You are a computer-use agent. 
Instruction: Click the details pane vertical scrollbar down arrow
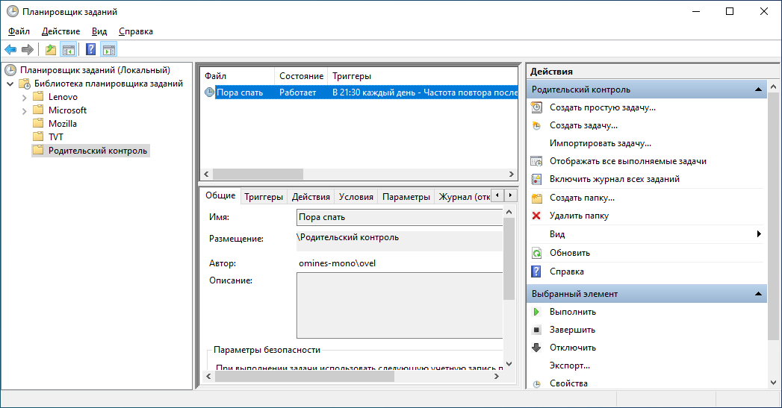pyautogui.click(x=509, y=364)
